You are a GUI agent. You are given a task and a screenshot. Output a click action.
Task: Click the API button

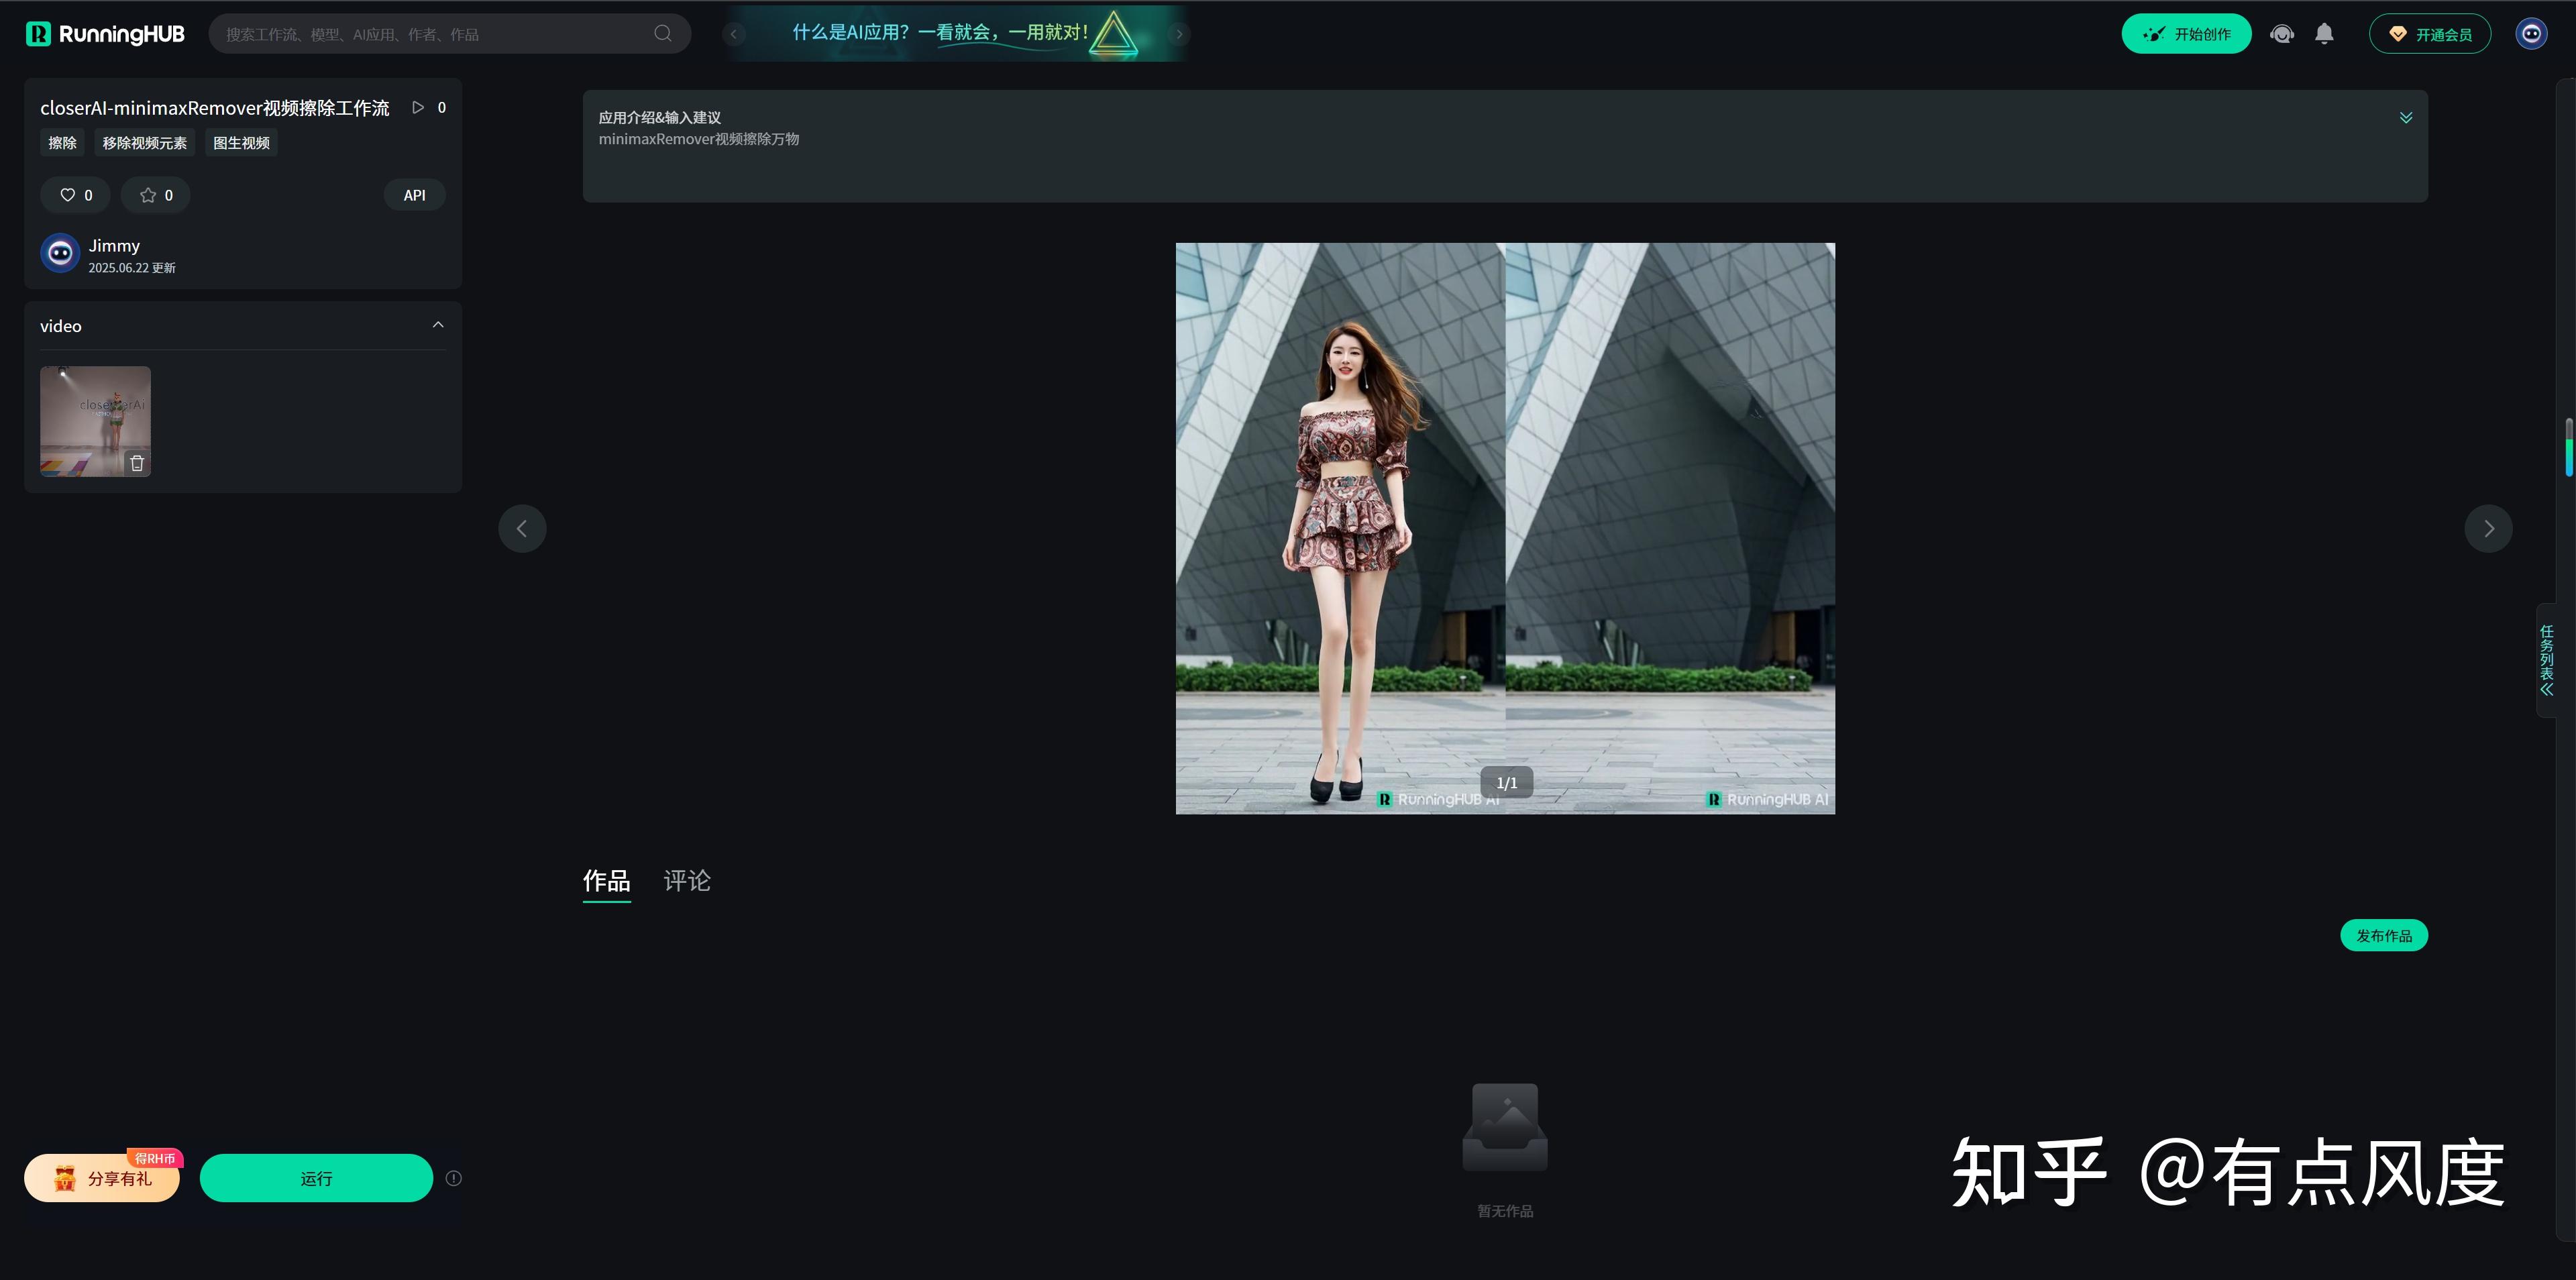tap(414, 195)
